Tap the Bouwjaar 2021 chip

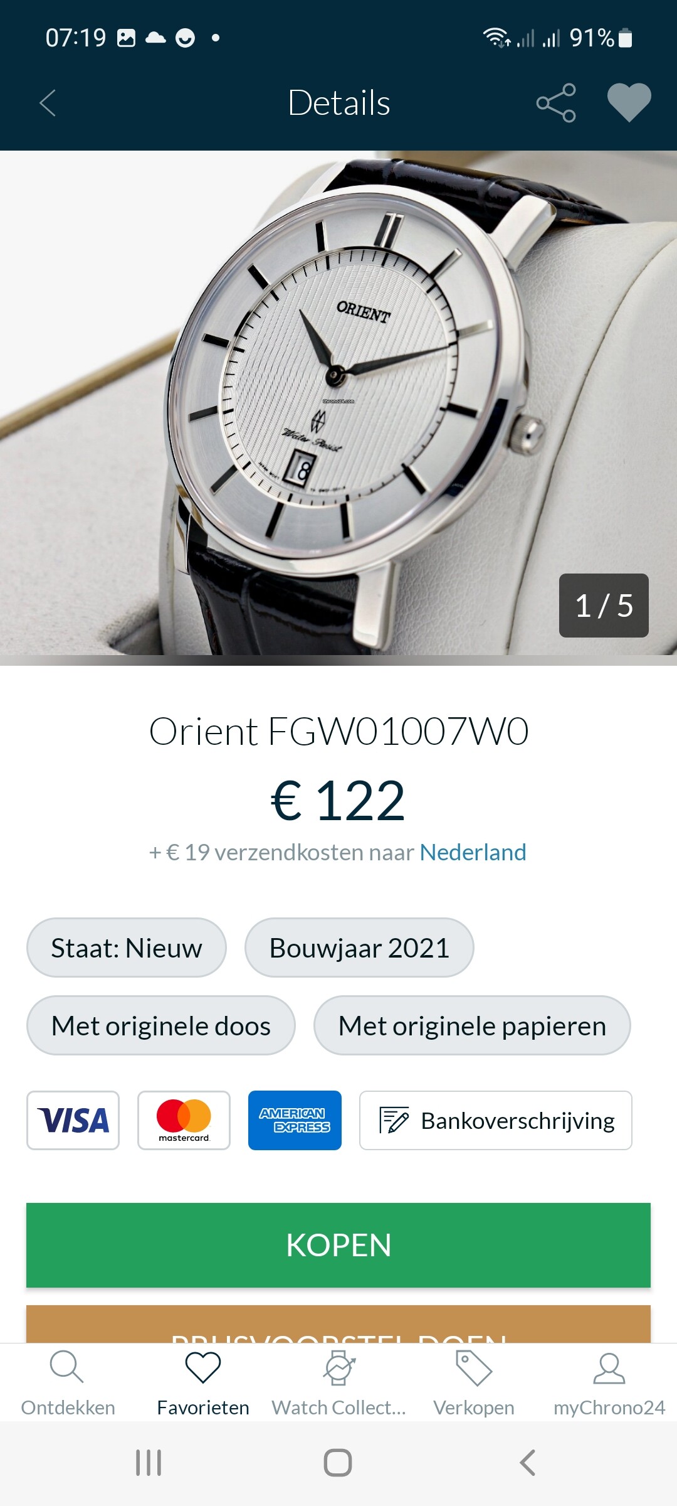tap(359, 948)
